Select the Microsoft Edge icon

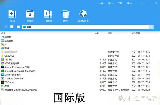click(x=3, y=75)
